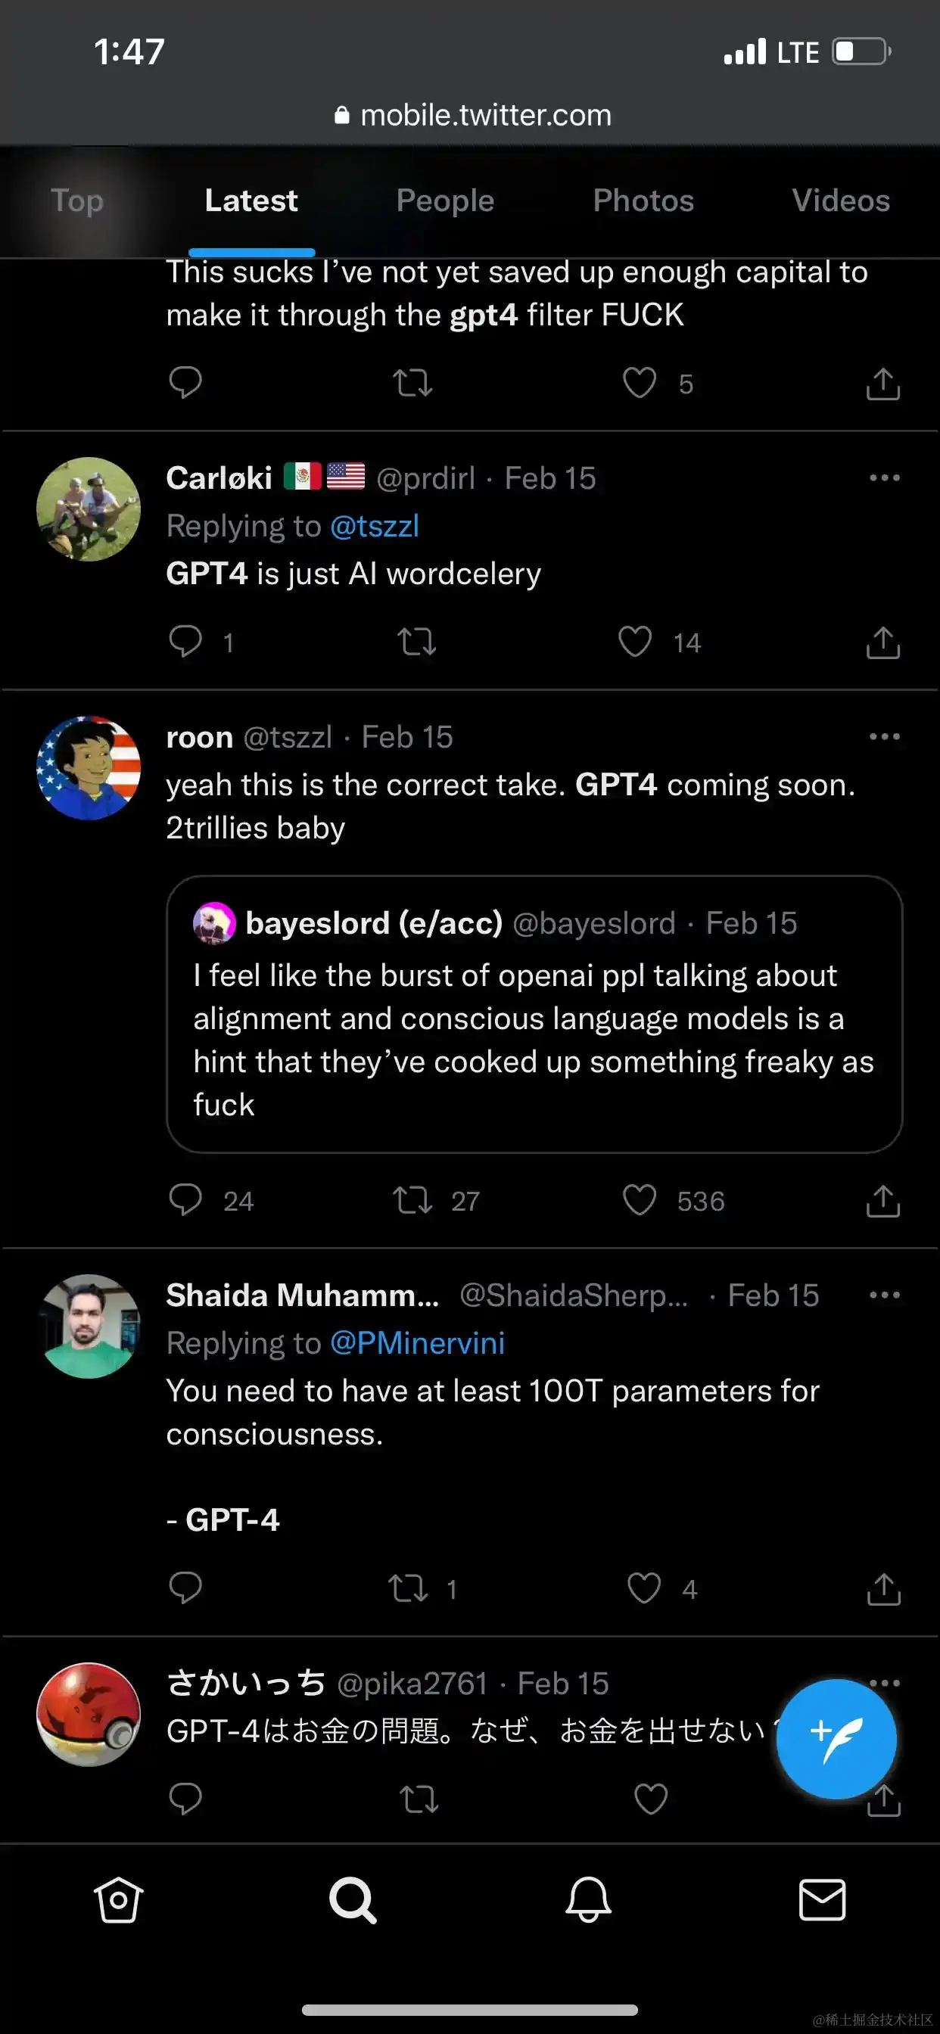Like roon's GPT4 coming soon tweet

tap(639, 1199)
